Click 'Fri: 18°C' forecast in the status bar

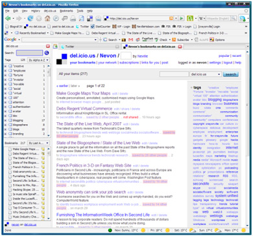tap(156, 230)
